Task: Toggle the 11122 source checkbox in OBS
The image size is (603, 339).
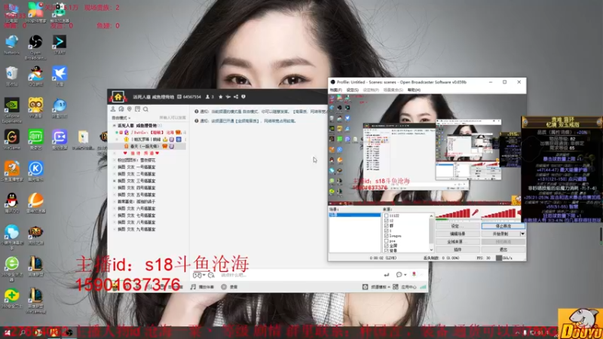Action: click(x=386, y=215)
